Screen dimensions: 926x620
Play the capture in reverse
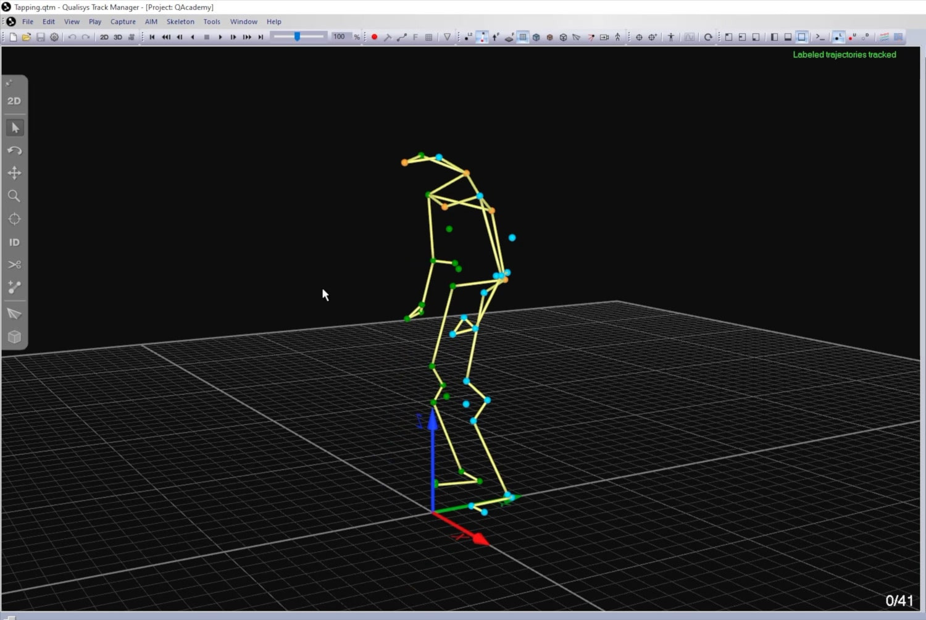coord(193,37)
